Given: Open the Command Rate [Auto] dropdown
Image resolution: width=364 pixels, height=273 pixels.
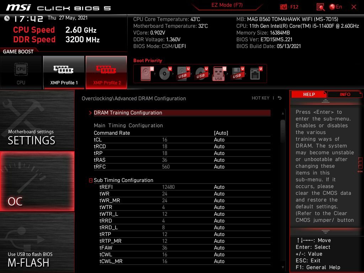Looking at the screenshot, I should click(x=221, y=133).
